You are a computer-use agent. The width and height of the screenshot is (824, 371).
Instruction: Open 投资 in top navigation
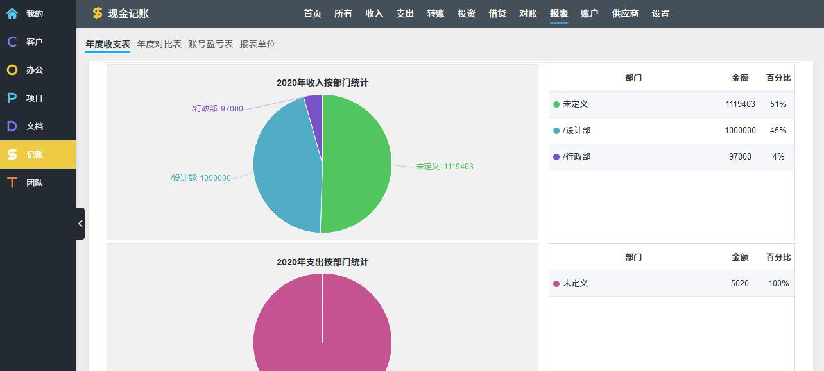coord(467,13)
